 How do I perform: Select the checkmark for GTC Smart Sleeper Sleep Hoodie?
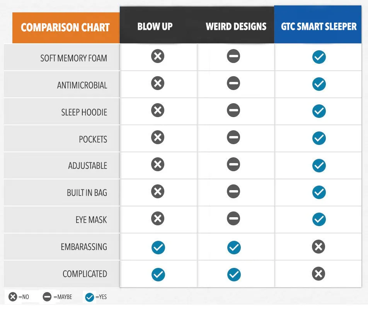[x=319, y=111]
